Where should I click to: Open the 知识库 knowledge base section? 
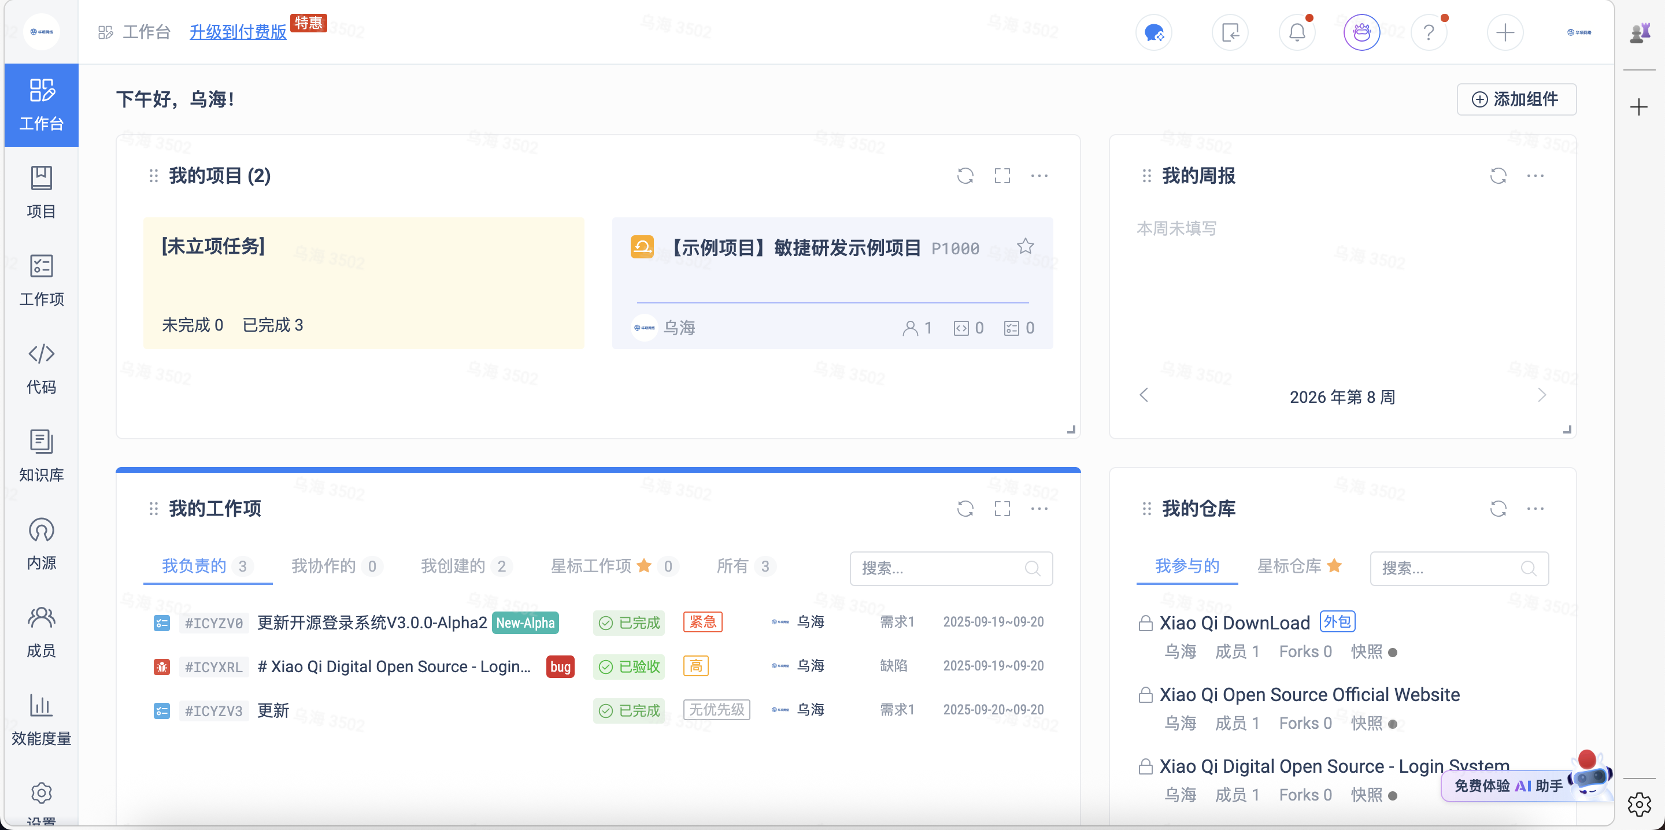(40, 455)
